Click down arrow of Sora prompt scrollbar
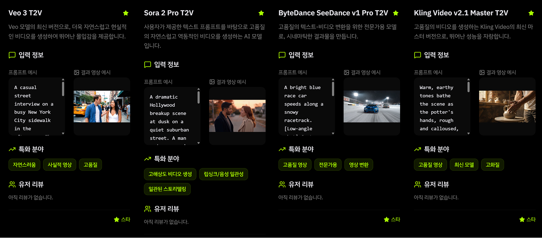Image resolution: width=542 pixels, height=238 pixels. pos(199,143)
